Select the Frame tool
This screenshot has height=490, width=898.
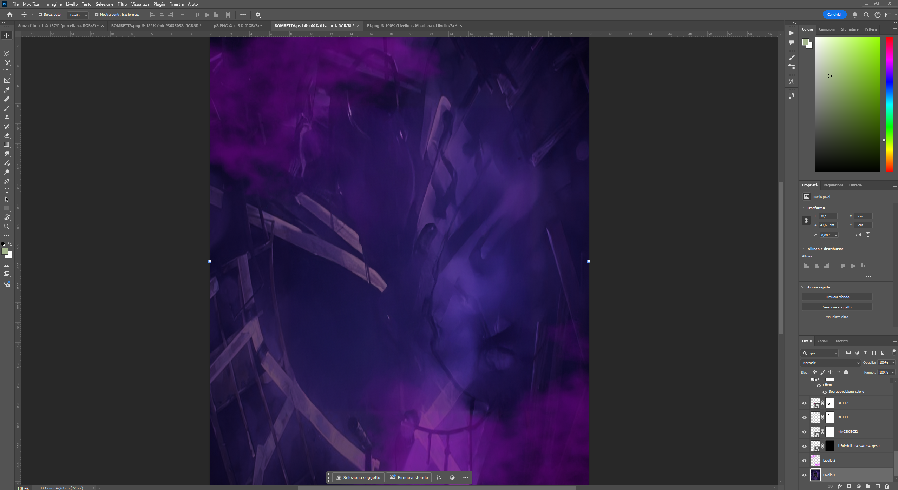[x=7, y=81]
